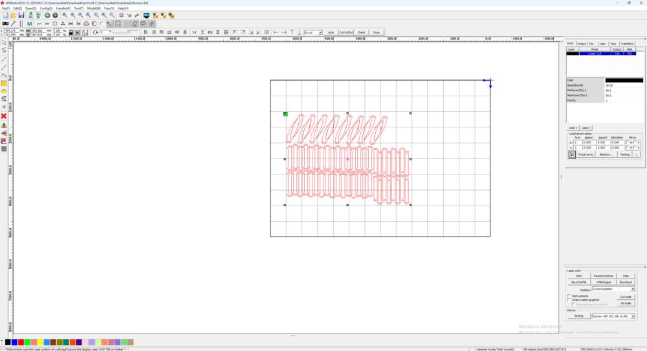Click the black device icon in second toolbar

(x=5, y=23)
